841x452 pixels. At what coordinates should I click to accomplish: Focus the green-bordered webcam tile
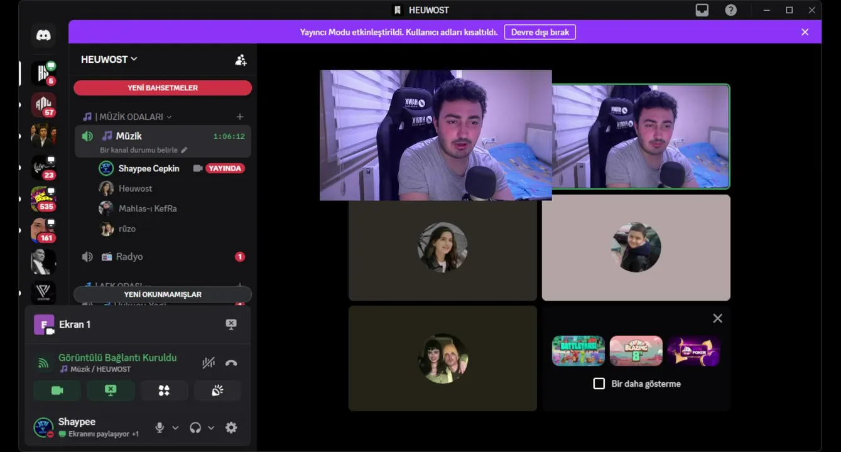pos(641,136)
